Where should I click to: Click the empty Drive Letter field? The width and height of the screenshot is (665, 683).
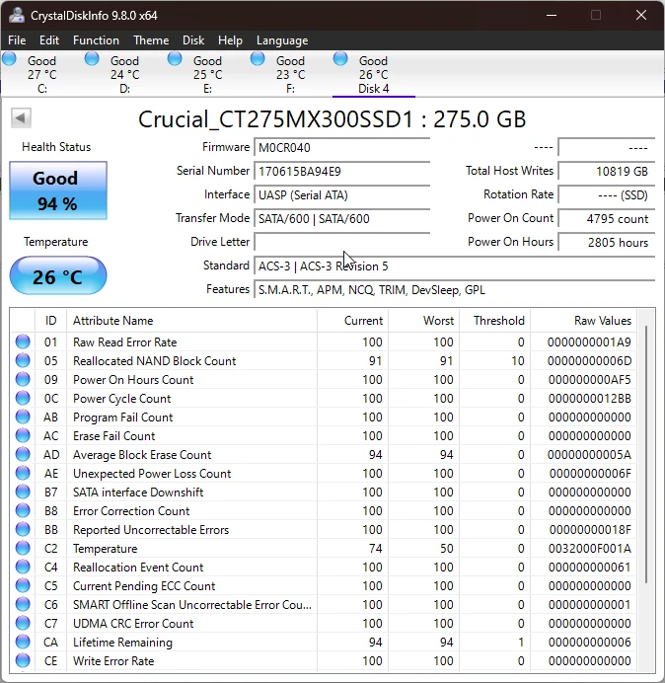(341, 242)
